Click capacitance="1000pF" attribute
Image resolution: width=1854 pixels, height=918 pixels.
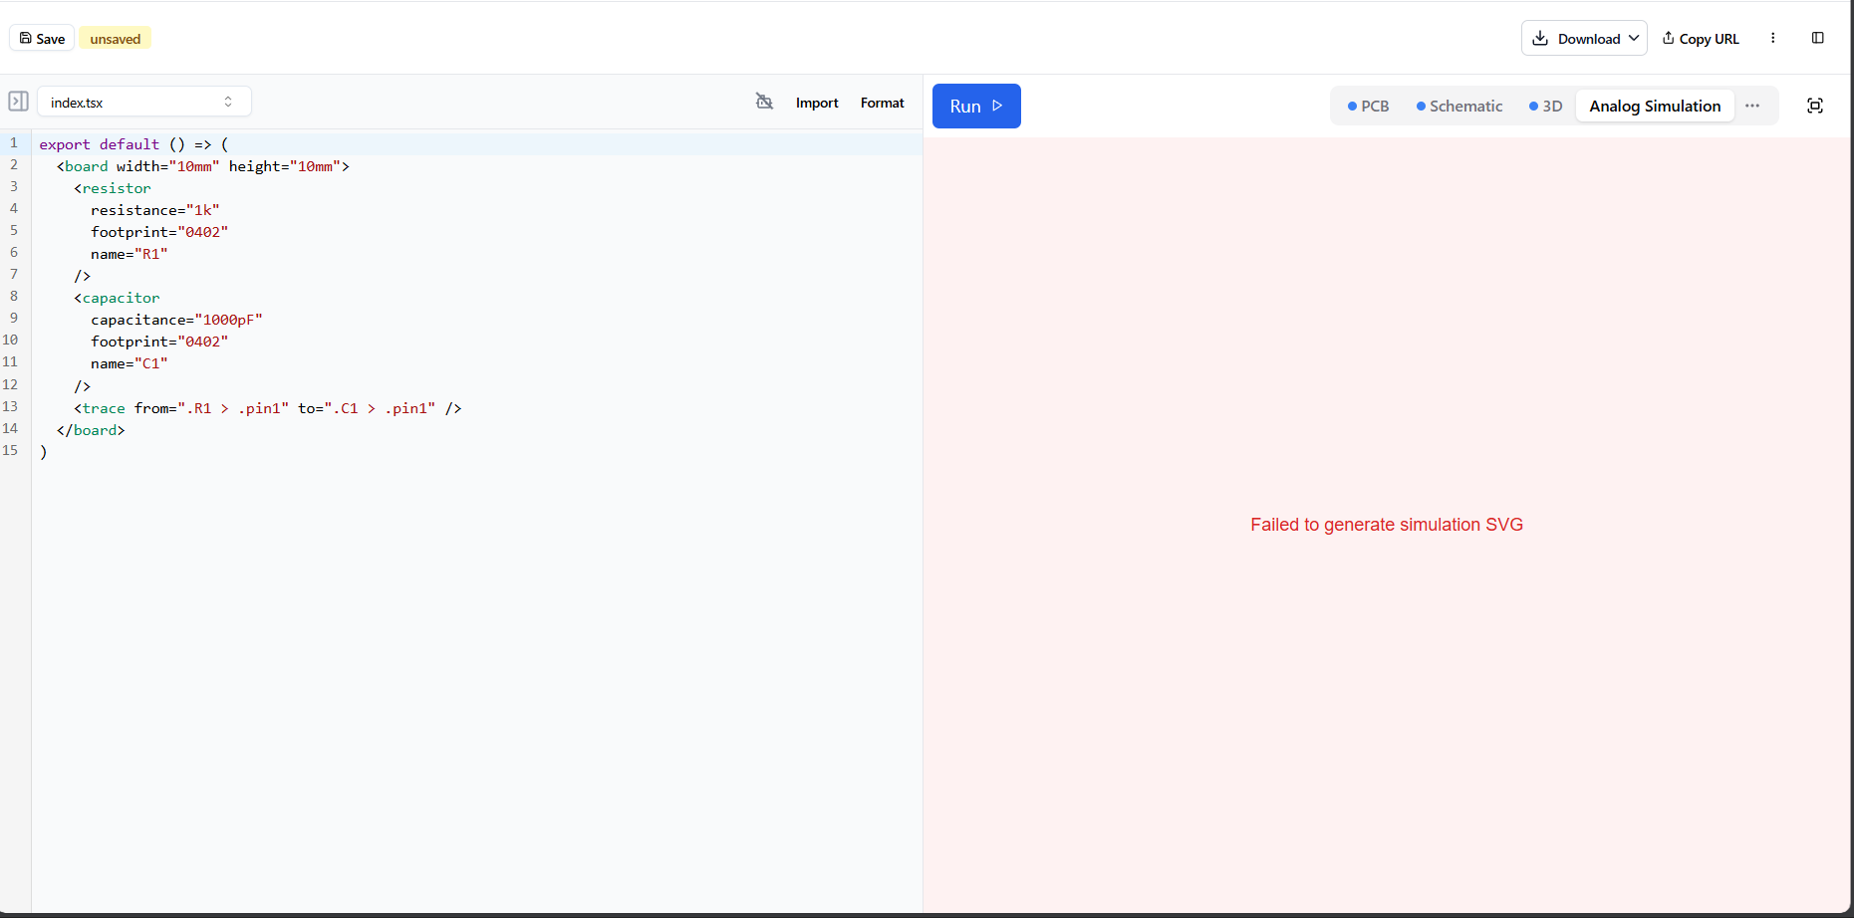point(176,320)
